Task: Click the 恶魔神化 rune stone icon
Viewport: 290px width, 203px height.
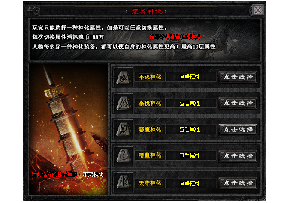Action: pyautogui.click(x=124, y=129)
